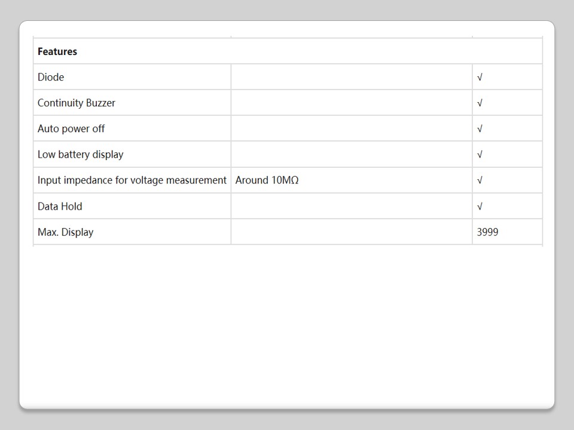Select the Auto power off label

(x=71, y=128)
